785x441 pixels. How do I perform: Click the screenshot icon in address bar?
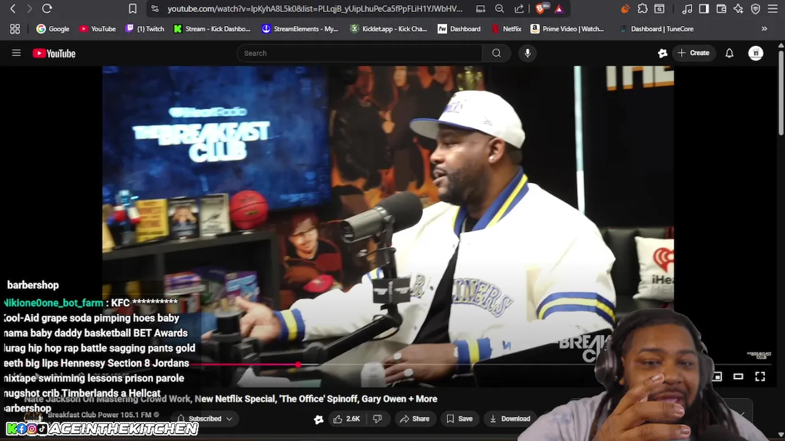tap(481, 9)
